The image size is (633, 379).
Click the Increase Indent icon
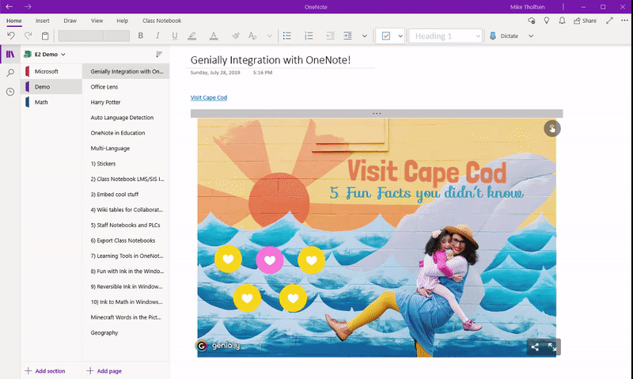tap(347, 36)
